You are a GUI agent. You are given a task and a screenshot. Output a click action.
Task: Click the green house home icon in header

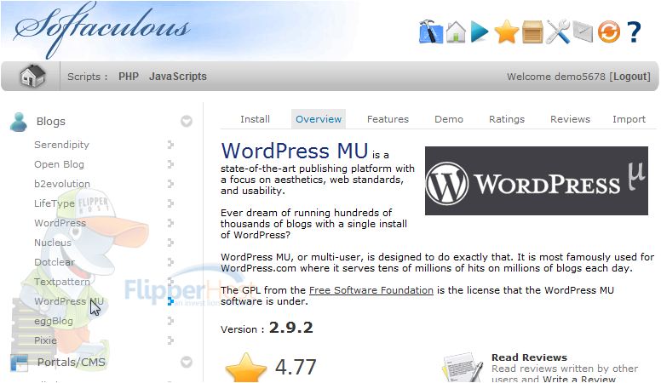456,31
